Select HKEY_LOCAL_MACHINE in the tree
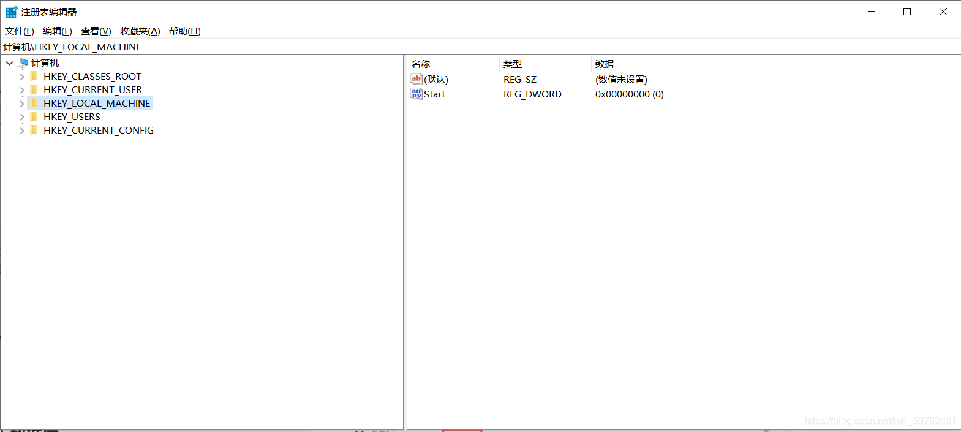 click(x=97, y=103)
